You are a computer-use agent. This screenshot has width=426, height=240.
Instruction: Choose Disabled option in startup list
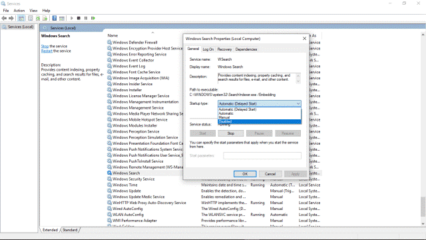pyautogui.click(x=260, y=121)
